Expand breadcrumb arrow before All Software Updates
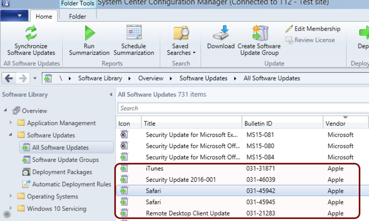The width and height of the screenshot is (369, 221). (235, 78)
